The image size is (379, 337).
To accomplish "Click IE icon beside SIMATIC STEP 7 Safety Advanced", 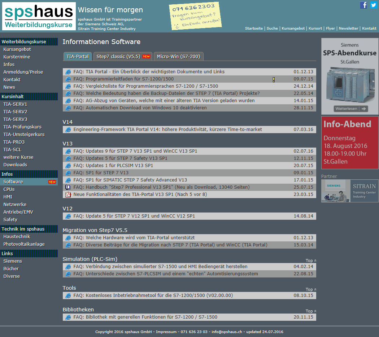I will pos(68,180).
